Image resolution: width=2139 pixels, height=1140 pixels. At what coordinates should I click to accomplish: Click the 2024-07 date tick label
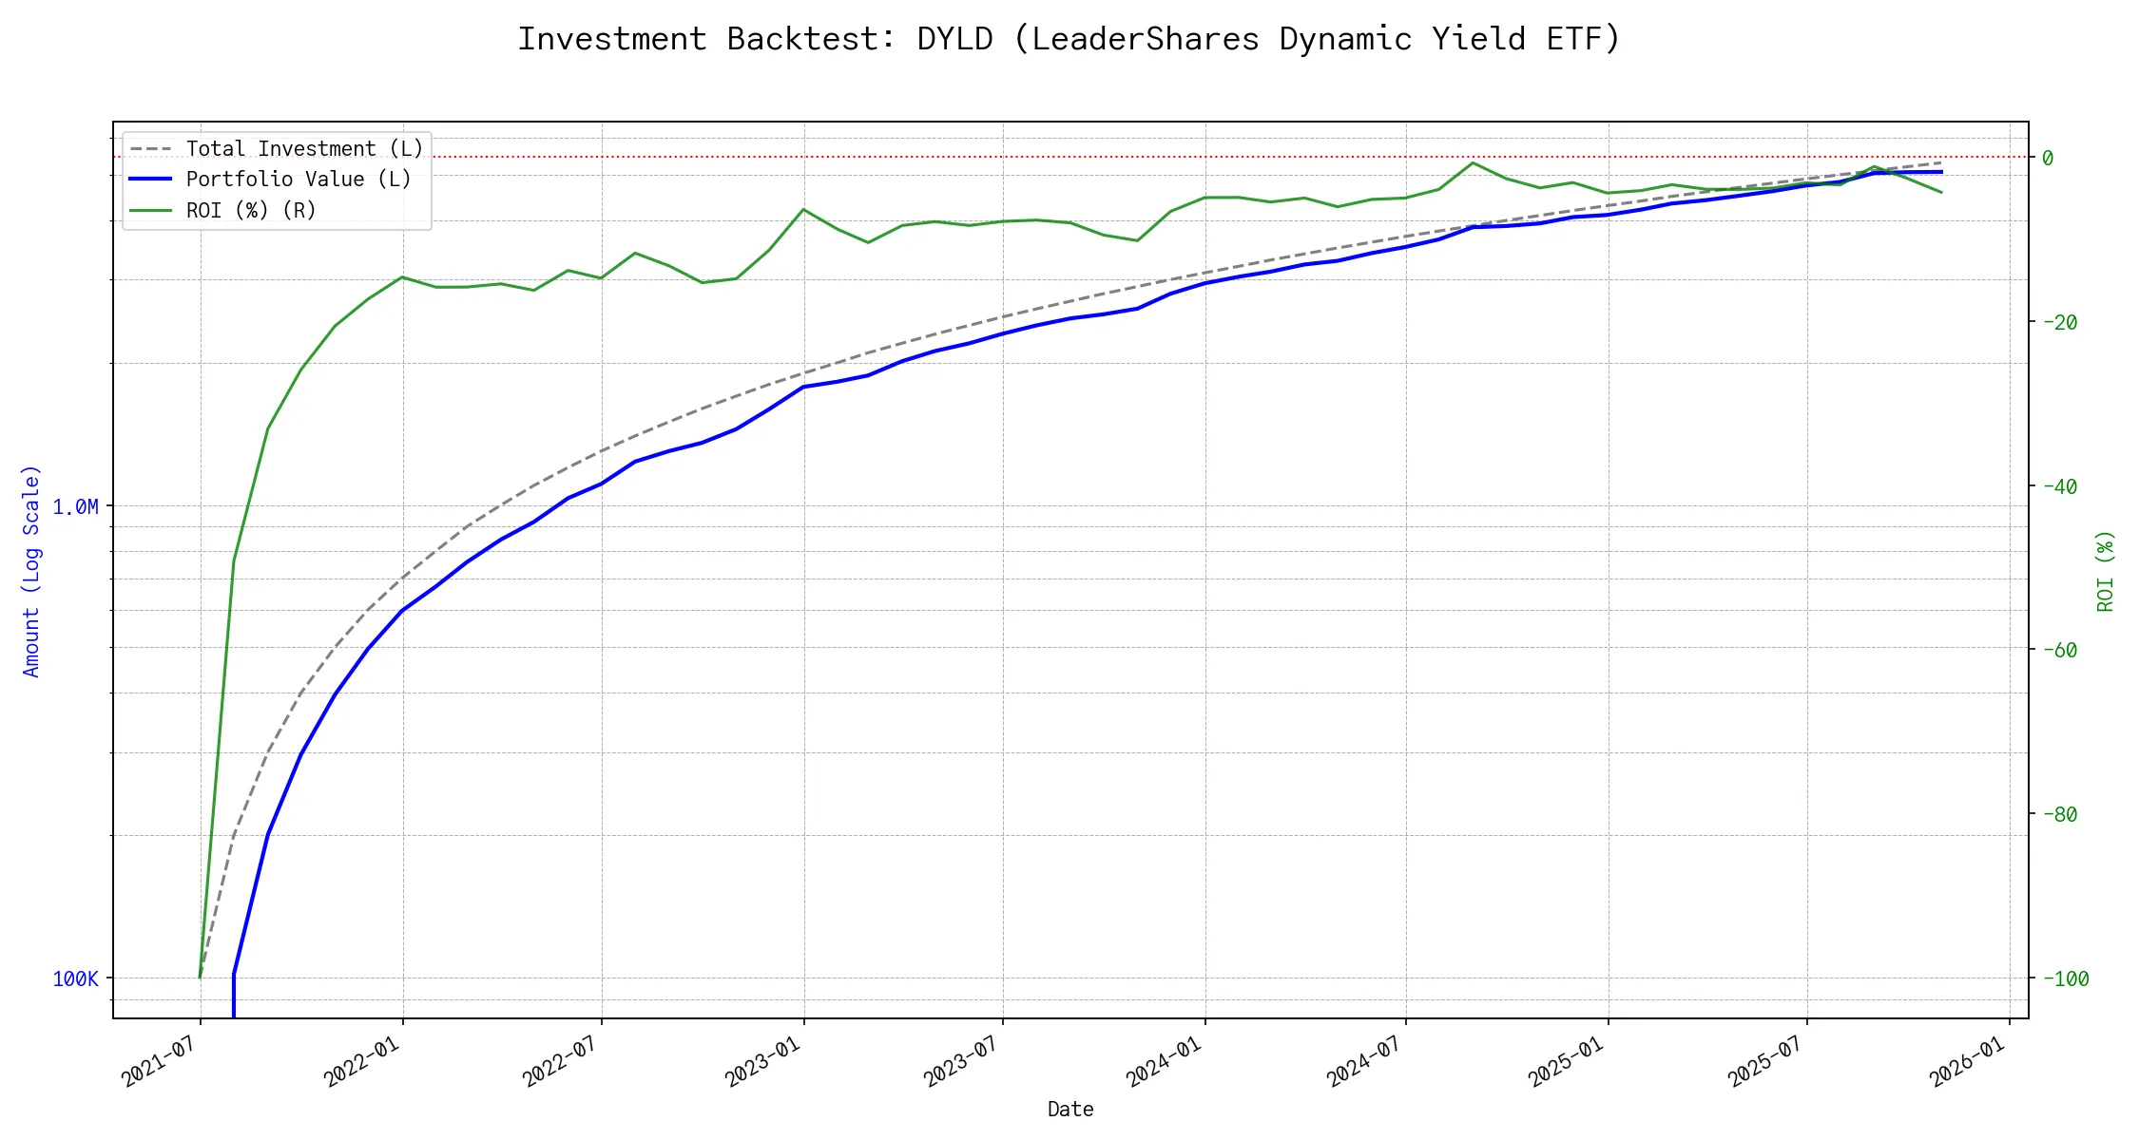click(1365, 1060)
